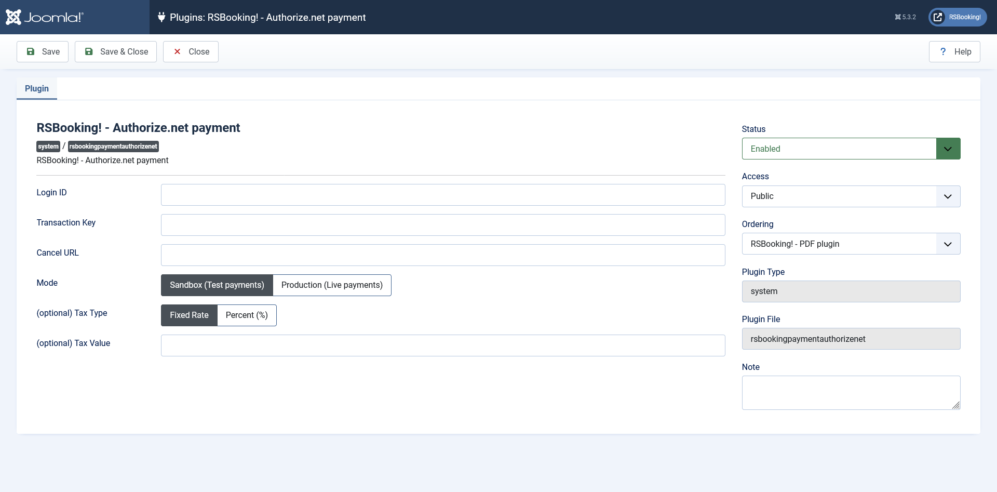The image size is (997, 492).
Task: Click the disabled Plugin Type field
Action: pyautogui.click(x=851, y=291)
